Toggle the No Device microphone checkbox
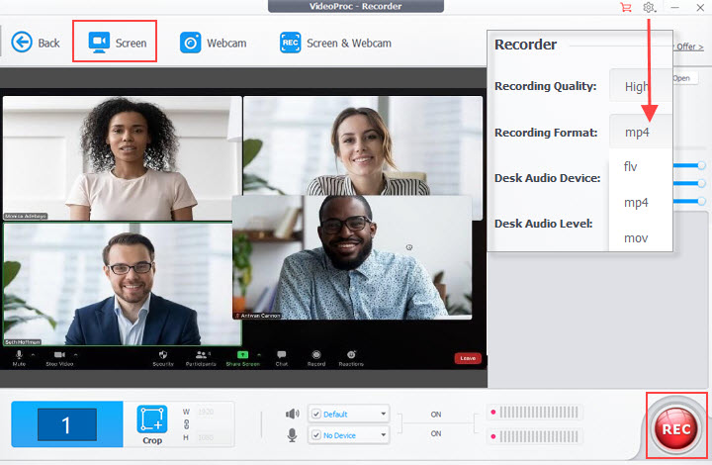Viewport: 712px width, 465px height. click(316, 435)
